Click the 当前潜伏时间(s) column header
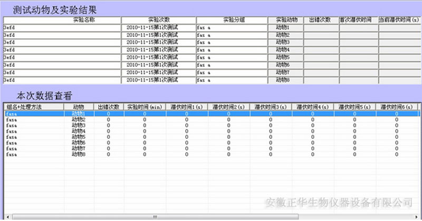422x221 pixels. coord(400,20)
